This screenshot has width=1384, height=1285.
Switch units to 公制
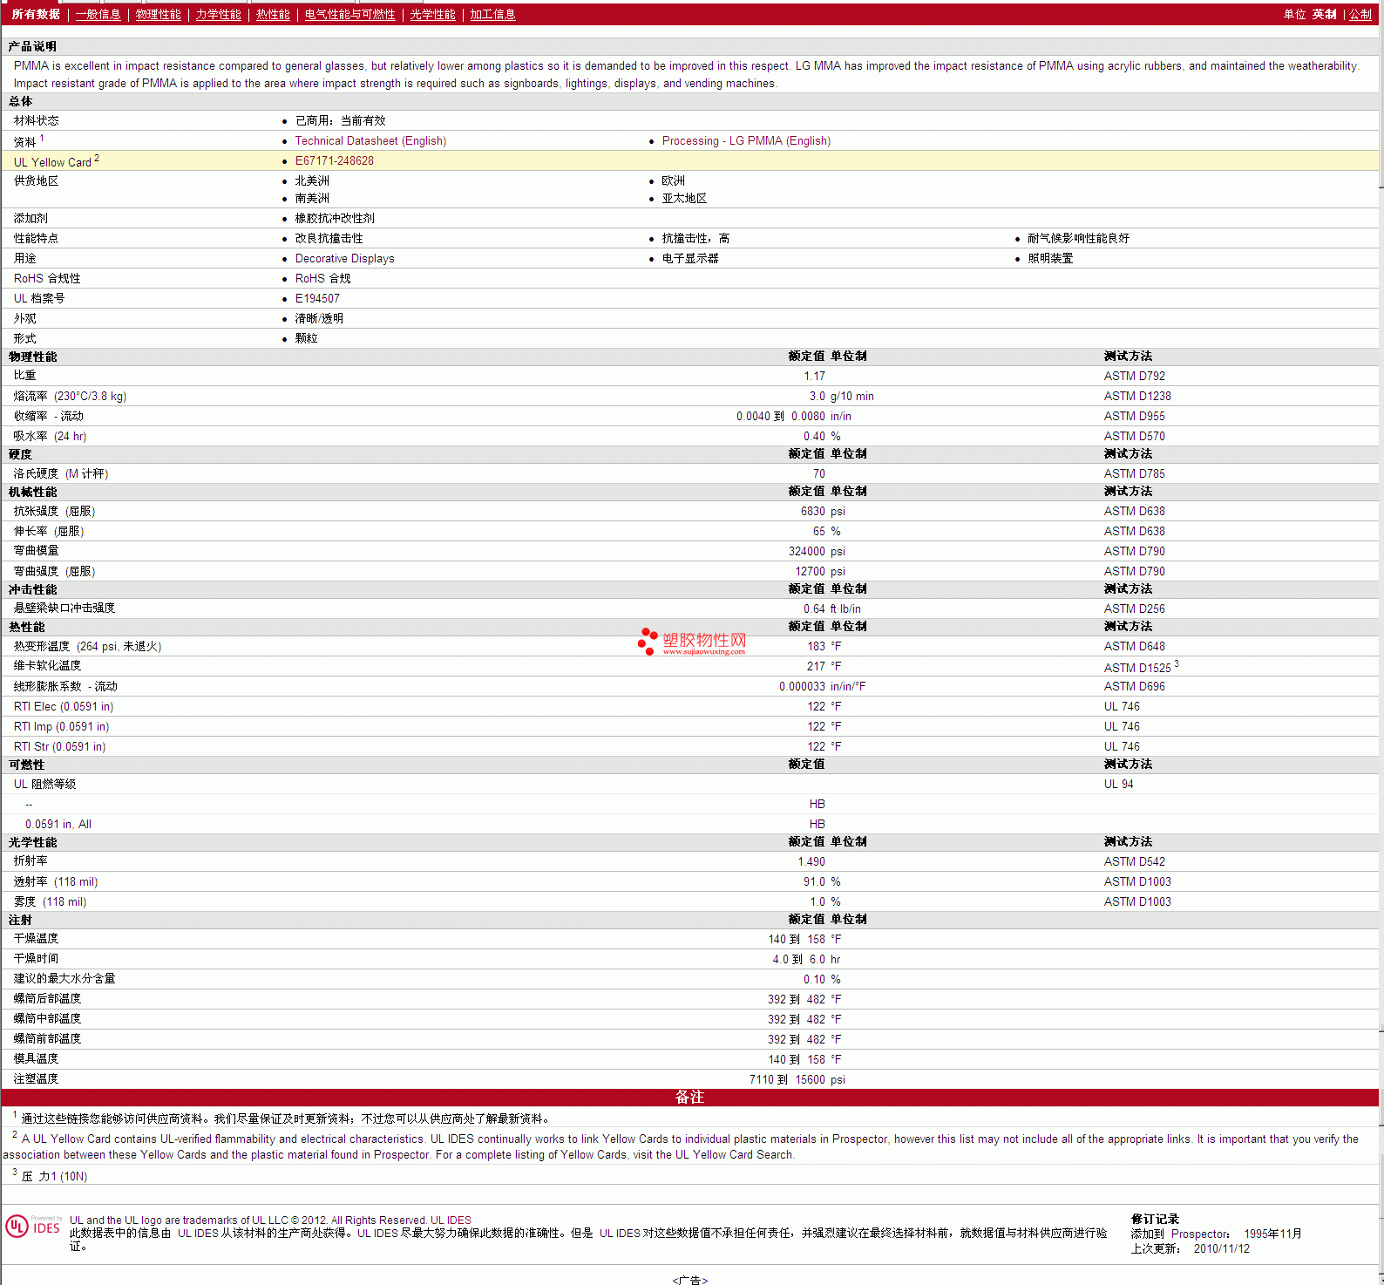1360,14
